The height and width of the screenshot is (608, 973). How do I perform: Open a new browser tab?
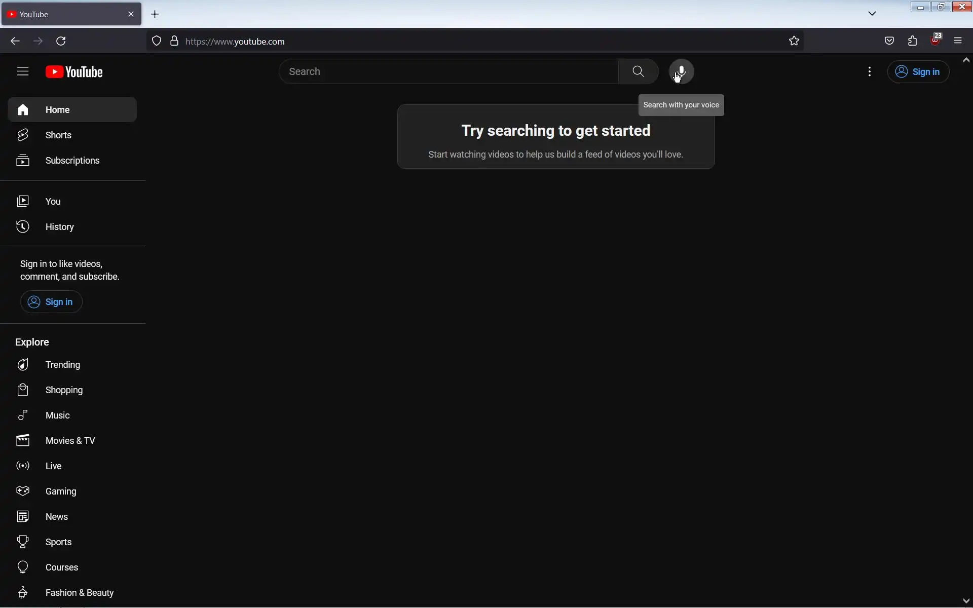click(155, 14)
